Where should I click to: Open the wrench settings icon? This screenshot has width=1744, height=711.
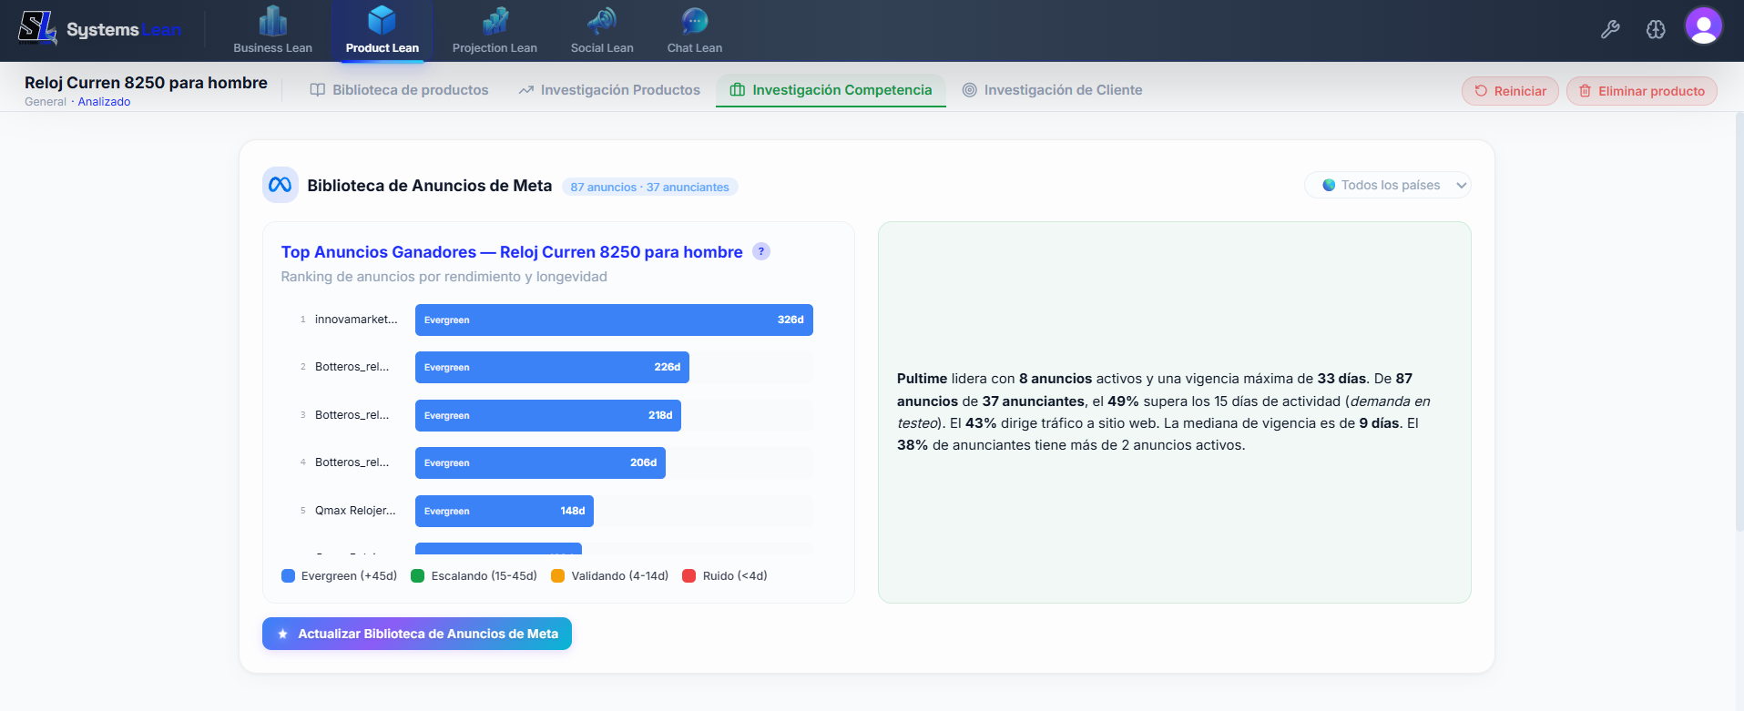(x=1610, y=29)
